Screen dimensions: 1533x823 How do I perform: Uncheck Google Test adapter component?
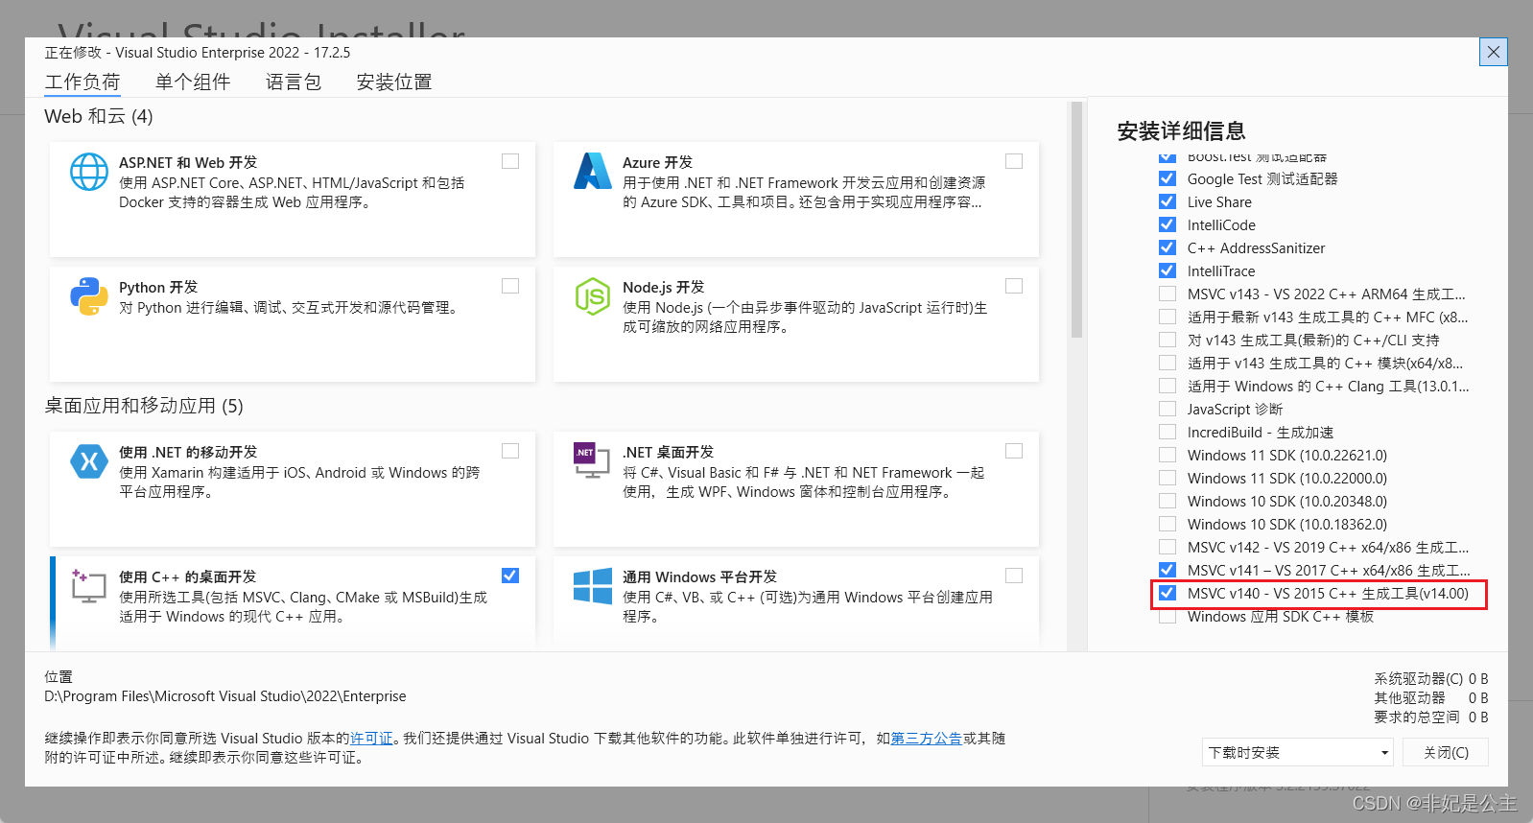(1167, 178)
